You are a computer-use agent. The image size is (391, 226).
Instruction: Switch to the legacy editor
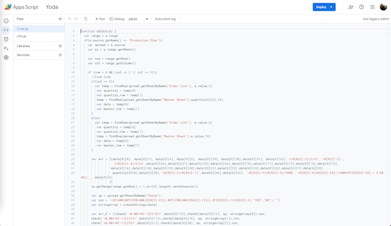tap(376, 19)
